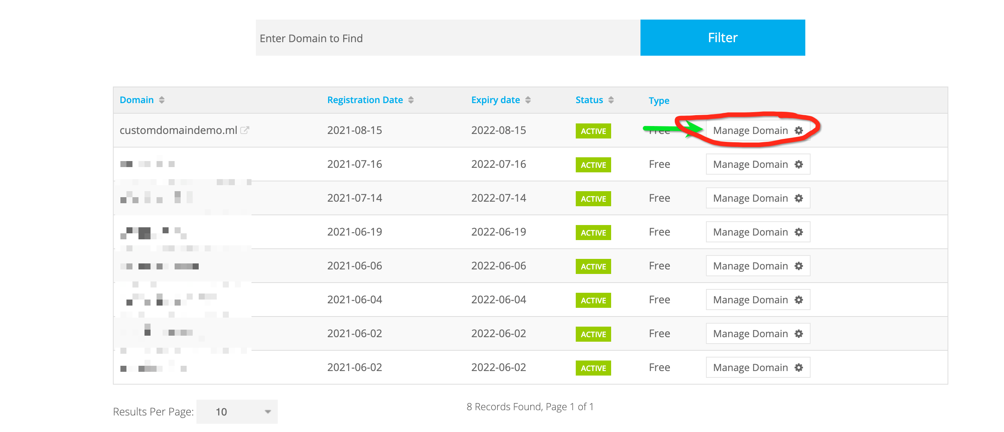Click the Type column header
This screenshot has width=1004, height=432.
pyautogui.click(x=659, y=100)
